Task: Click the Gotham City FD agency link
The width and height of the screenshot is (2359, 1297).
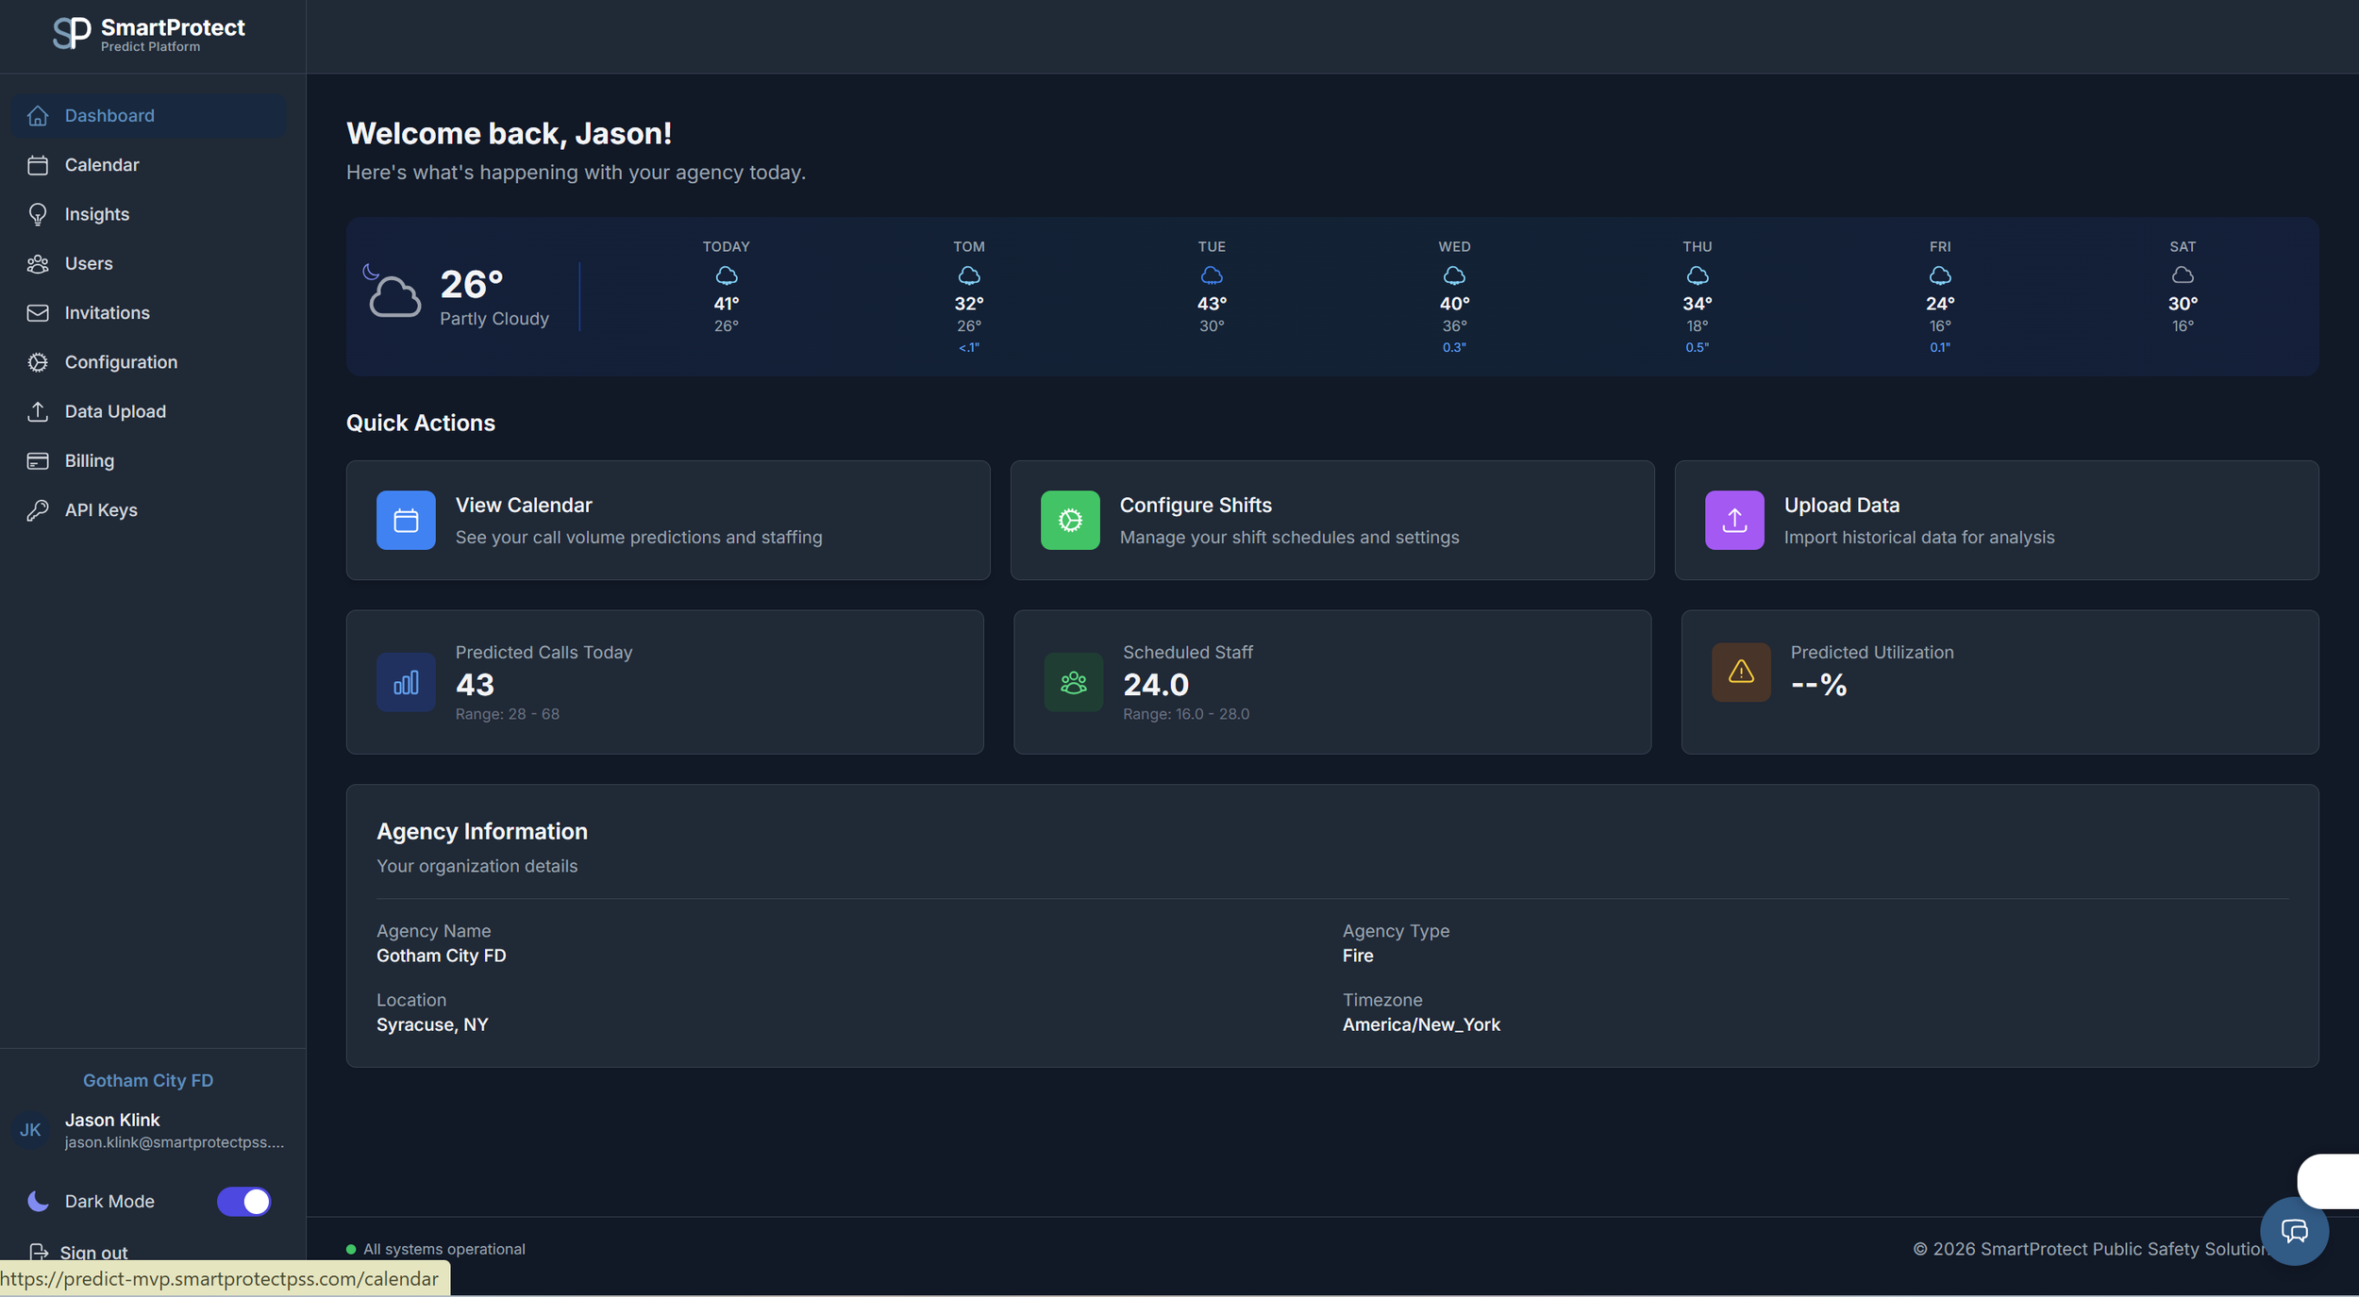Action: (148, 1080)
